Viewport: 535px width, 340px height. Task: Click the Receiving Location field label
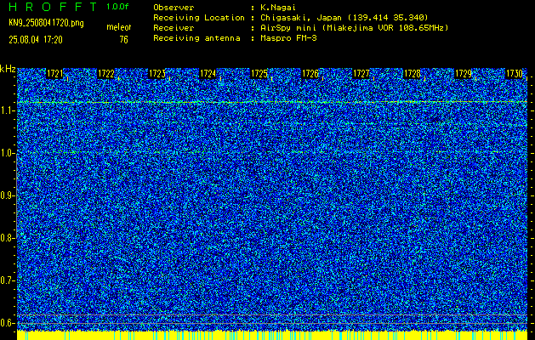tap(199, 17)
